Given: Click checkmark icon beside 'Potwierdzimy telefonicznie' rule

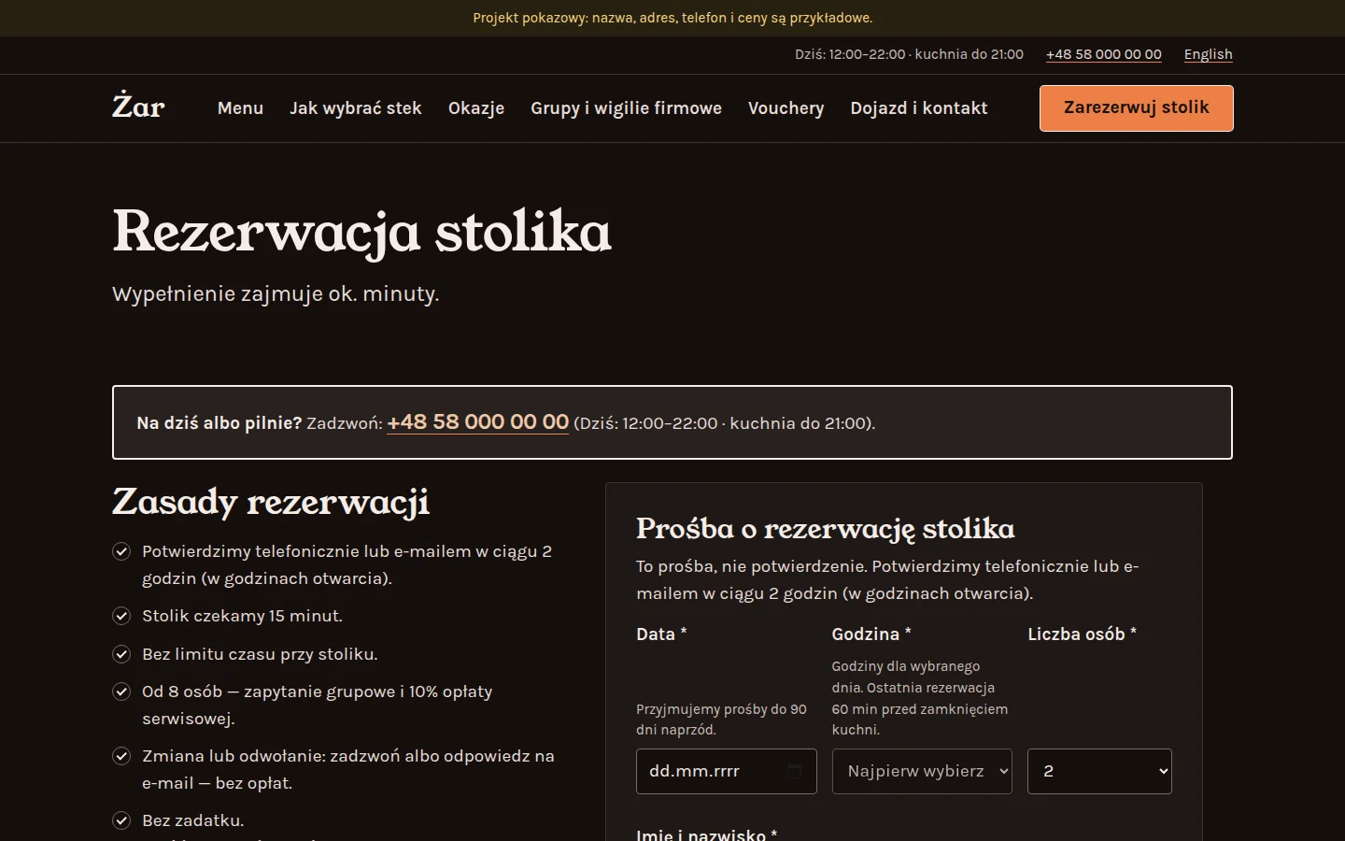Looking at the screenshot, I should pos(121,551).
